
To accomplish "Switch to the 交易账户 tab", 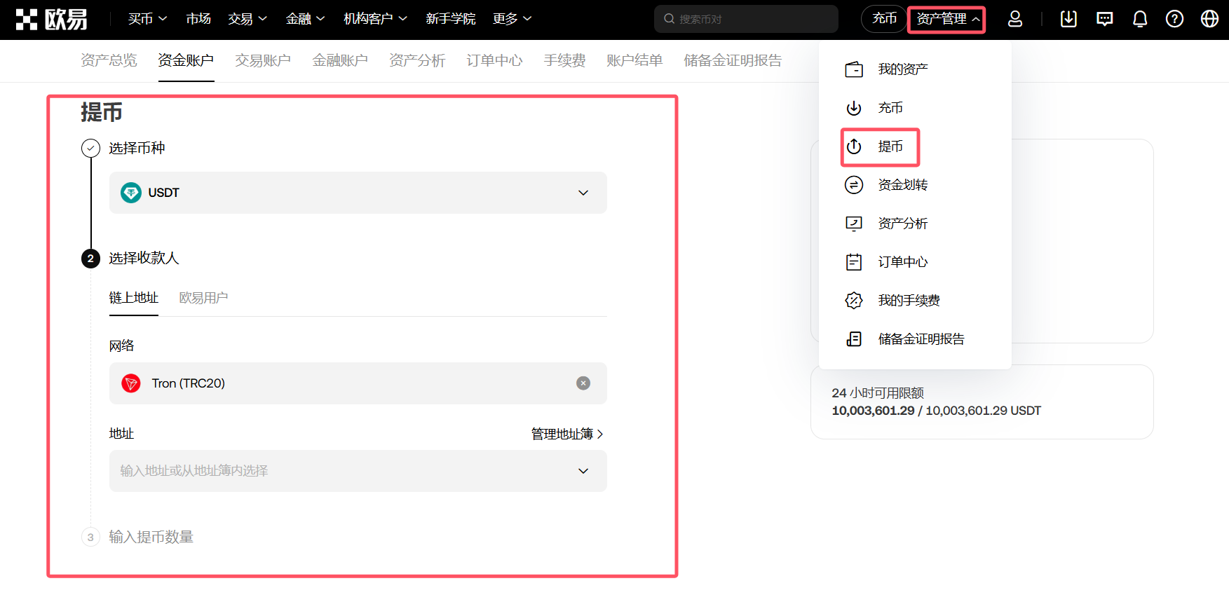I will 263,61.
